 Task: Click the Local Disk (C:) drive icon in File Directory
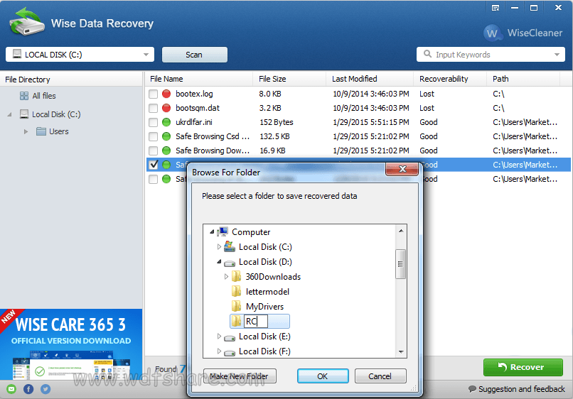(24, 114)
